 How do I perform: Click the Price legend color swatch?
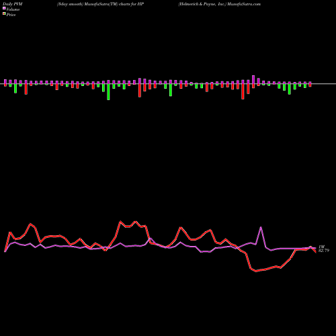coord(4,14)
